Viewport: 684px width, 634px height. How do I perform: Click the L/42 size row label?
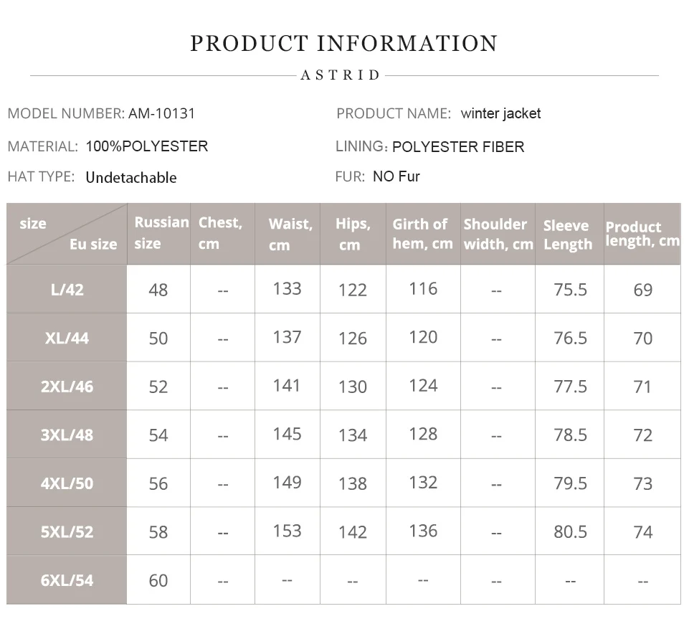point(67,289)
